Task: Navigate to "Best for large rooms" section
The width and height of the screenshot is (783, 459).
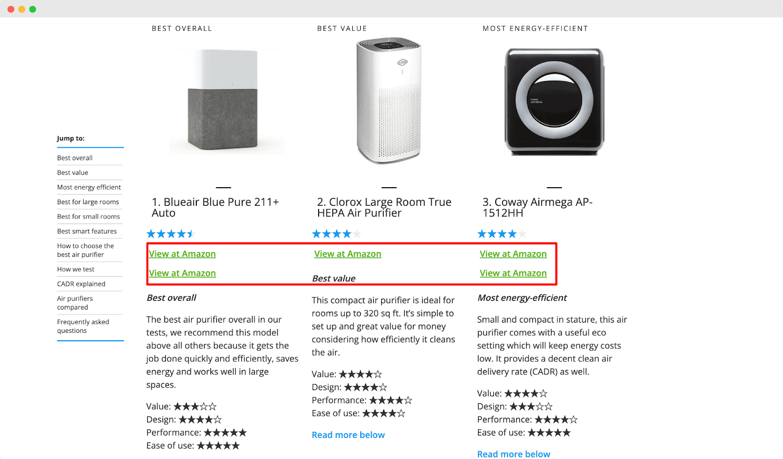Action: coord(88,202)
